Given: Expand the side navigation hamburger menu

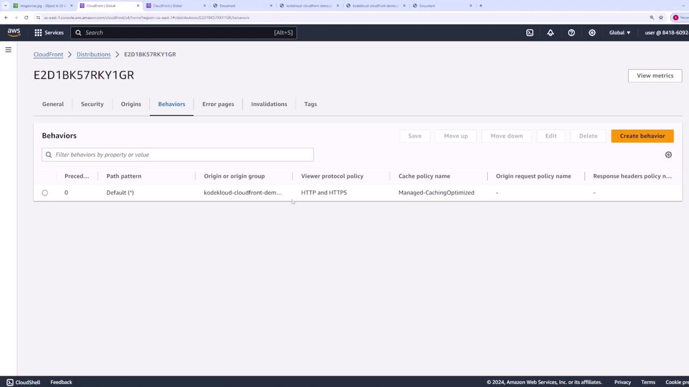Looking at the screenshot, I should tap(8, 49).
